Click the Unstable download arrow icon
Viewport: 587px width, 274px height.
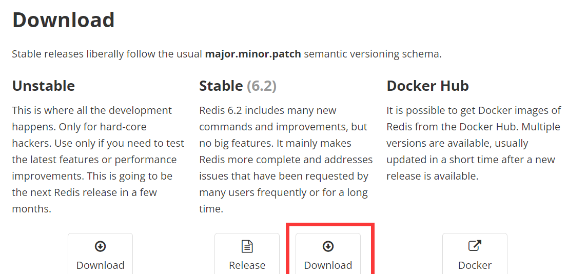[x=101, y=246]
